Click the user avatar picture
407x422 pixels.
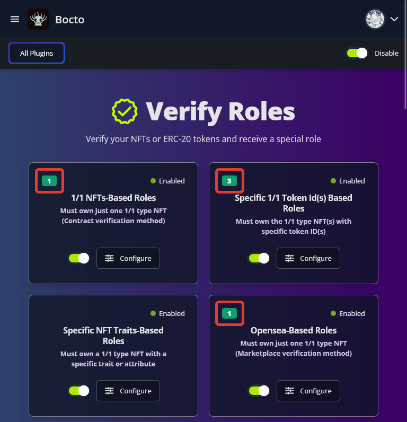pos(375,19)
